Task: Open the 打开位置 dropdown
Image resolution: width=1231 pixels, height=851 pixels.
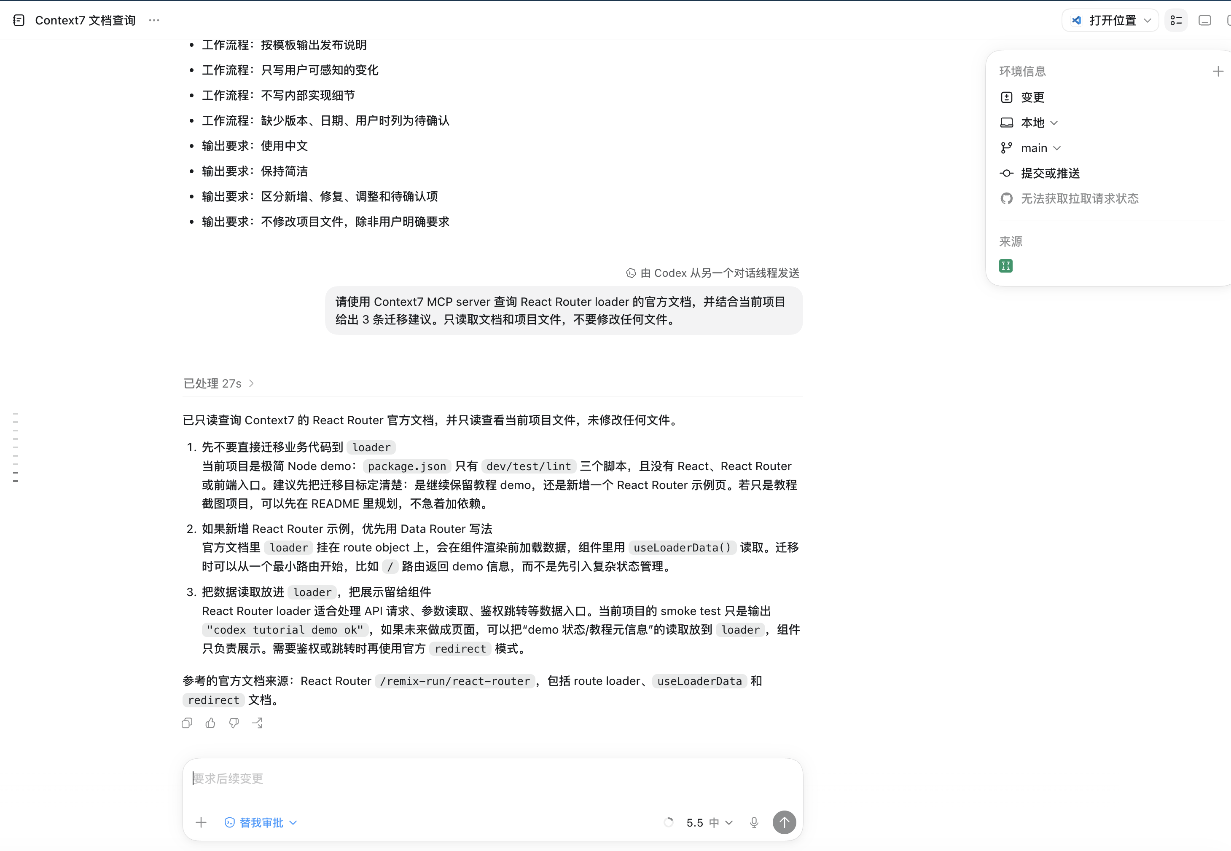Action: point(1110,20)
